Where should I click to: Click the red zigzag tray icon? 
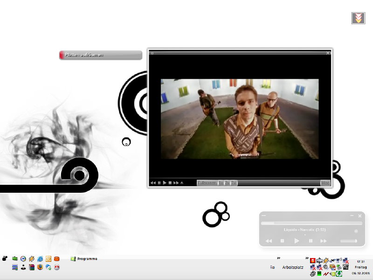coord(326,274)
